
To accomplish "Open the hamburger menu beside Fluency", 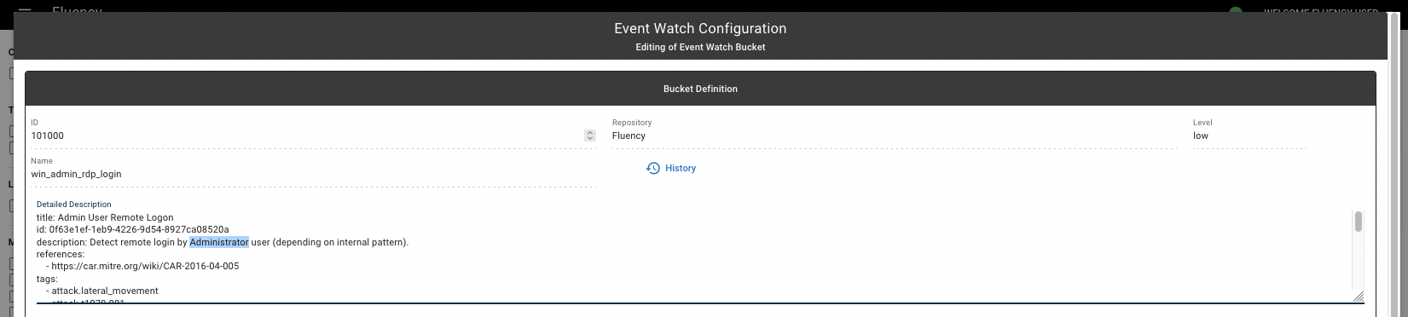I will 24,12.
